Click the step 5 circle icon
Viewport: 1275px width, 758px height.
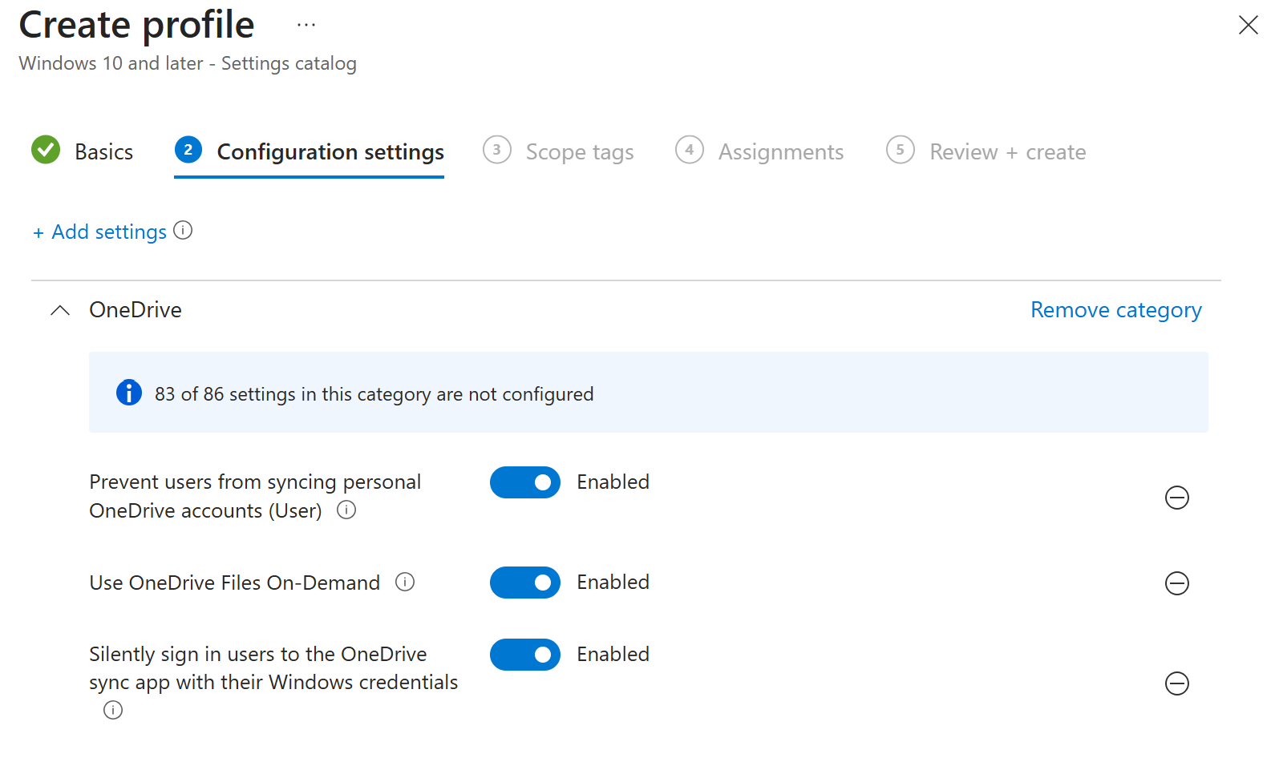point(901,150)
